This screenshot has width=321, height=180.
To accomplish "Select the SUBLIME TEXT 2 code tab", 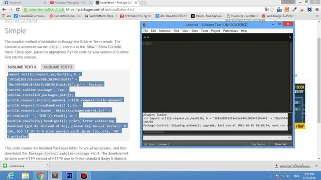I will coord(58,67).
